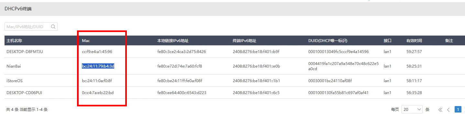465x130 pixels.
Task: Click the DUID(DHCP唯一标识) column header
Action: pos(327,41)
